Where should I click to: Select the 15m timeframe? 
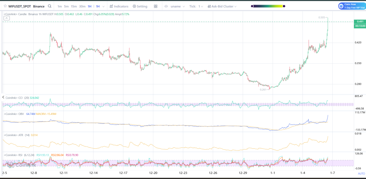(74, 6)
